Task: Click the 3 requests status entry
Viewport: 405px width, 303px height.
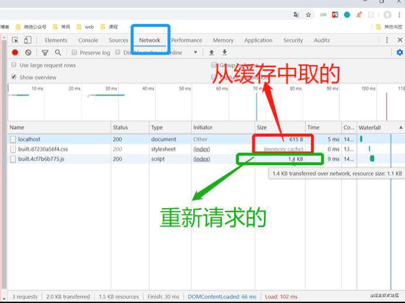Action: coord(25,297)
